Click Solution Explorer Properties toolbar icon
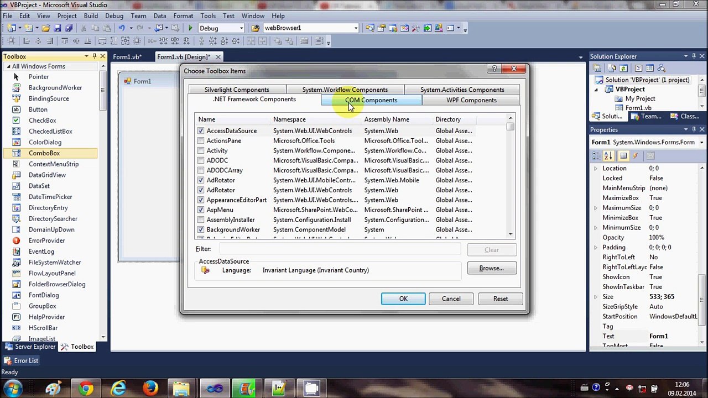The height and width of the screenshot is (398, 708). pyautogui.click(x=597, y=68)
